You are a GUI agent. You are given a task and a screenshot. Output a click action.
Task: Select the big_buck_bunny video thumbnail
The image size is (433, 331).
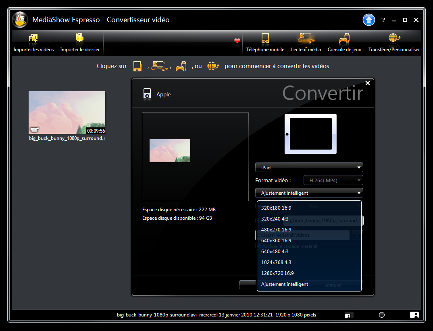[67, 112]
